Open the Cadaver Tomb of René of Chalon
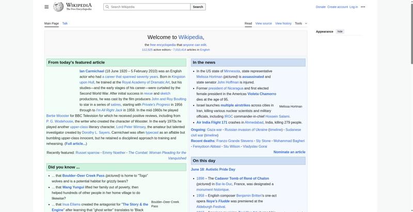The image size is (413, 212). coord(242,179)
